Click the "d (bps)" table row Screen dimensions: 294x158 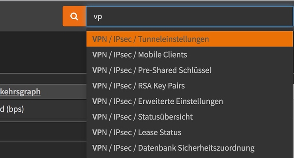click(43, 109)
